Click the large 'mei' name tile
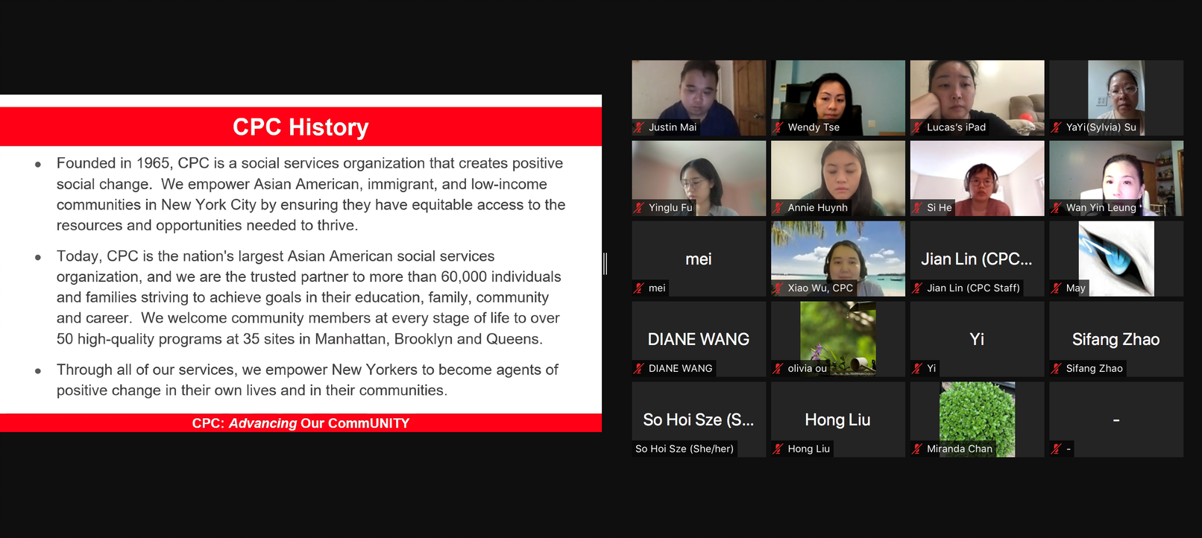The image size is (1202, 538). tap(699, 259)
